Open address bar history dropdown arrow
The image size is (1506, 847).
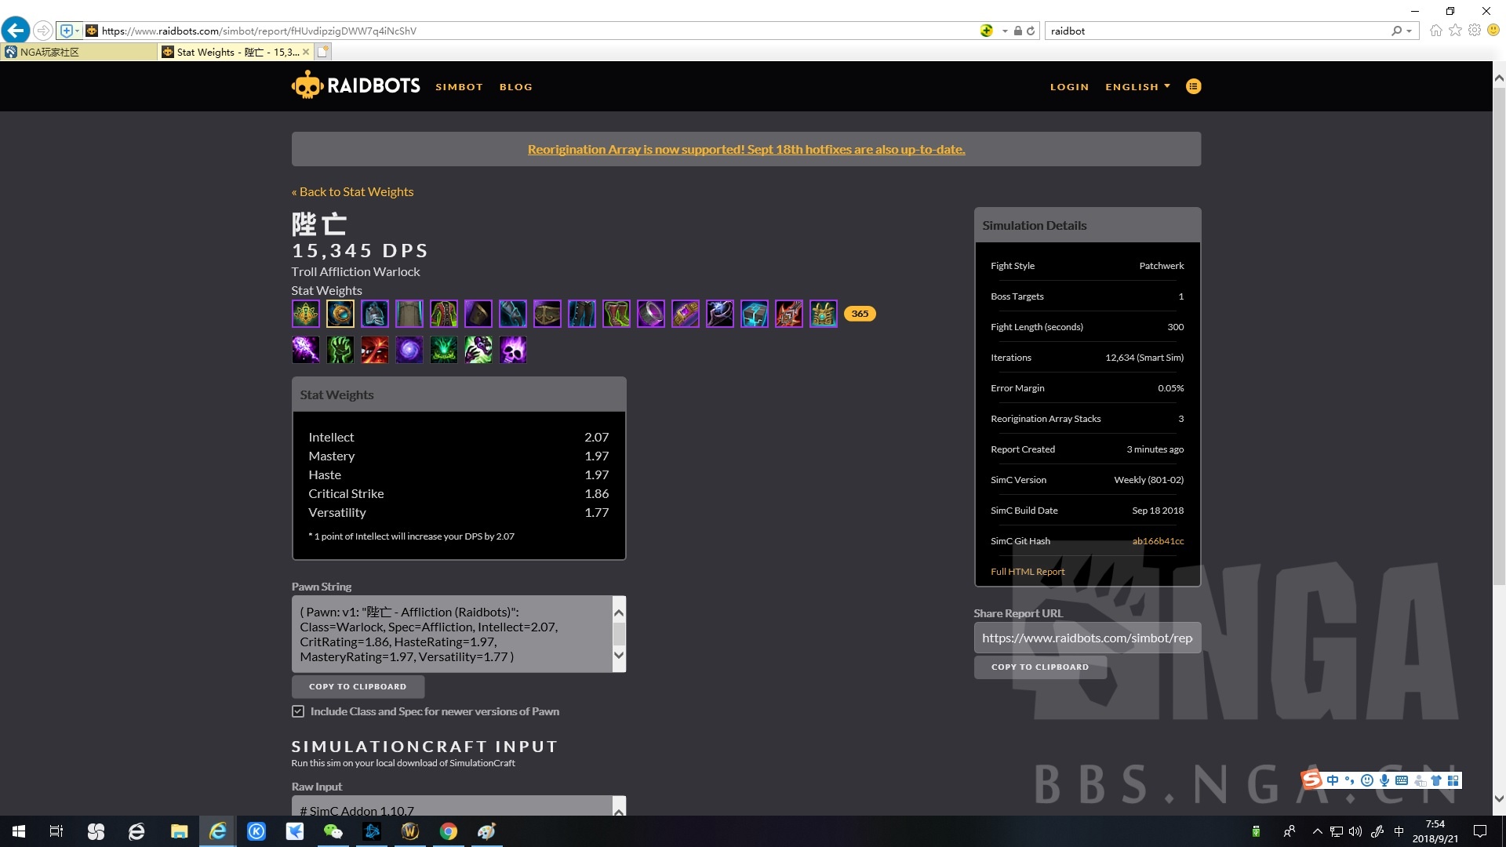tap(1005, 31)
